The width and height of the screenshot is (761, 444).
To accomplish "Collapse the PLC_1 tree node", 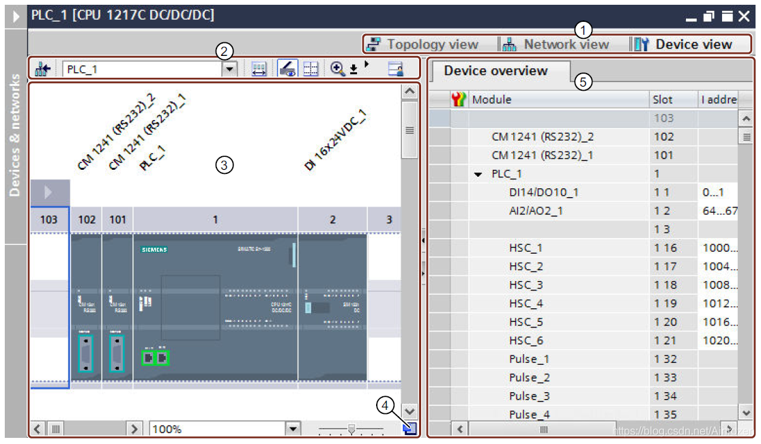I will [478, 174].
